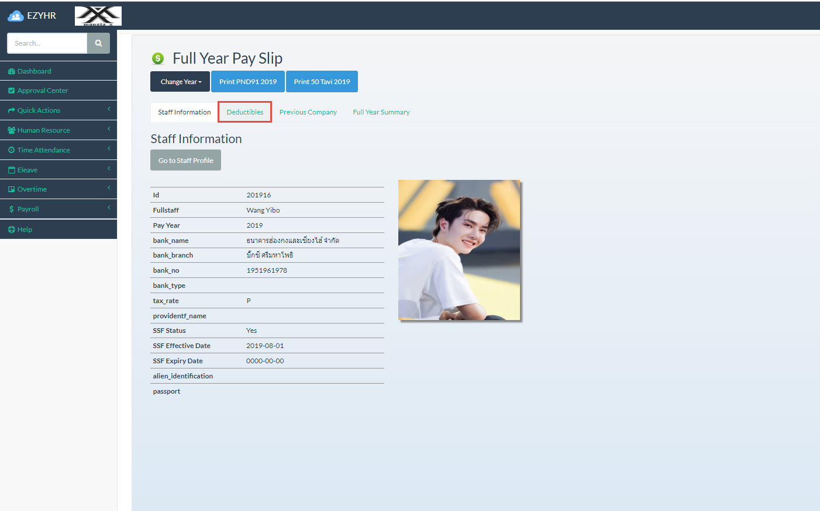Image resolution: width=820 pixels, height=511 pixels.
Task: Expand the Time Attendance submenu
Action: point(43,150)
